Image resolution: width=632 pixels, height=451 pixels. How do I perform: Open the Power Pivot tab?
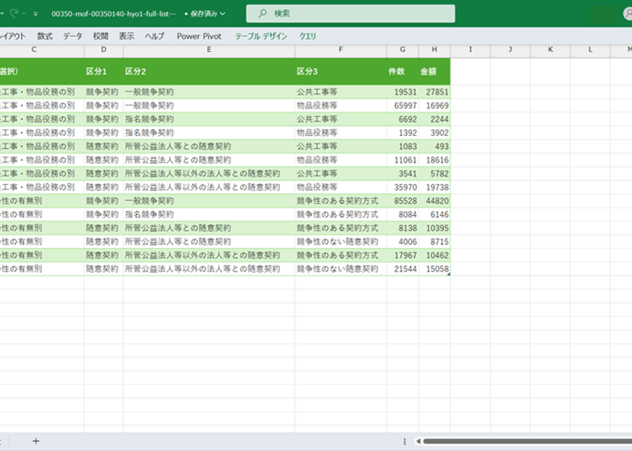click(x=199, y=36)
